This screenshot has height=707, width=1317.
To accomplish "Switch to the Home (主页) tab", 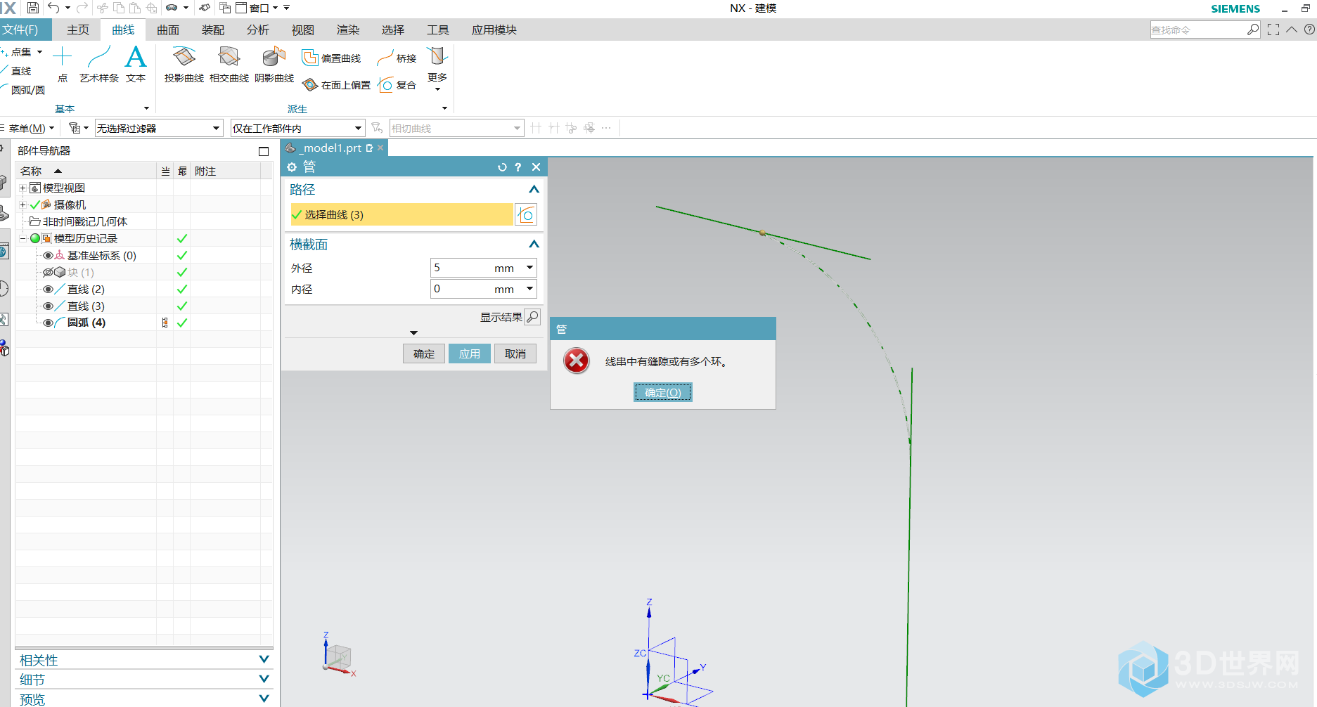I will pos(78,30).
